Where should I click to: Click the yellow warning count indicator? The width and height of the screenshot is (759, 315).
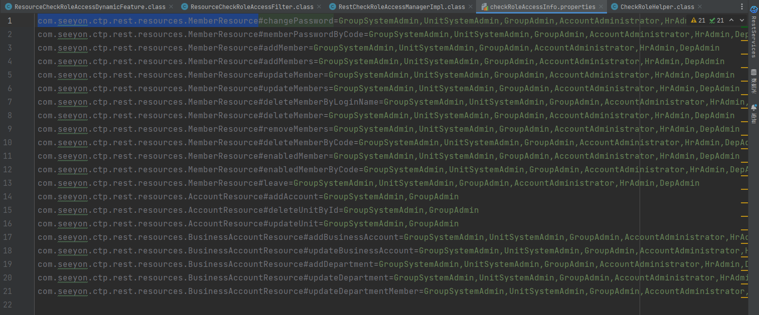698,21
